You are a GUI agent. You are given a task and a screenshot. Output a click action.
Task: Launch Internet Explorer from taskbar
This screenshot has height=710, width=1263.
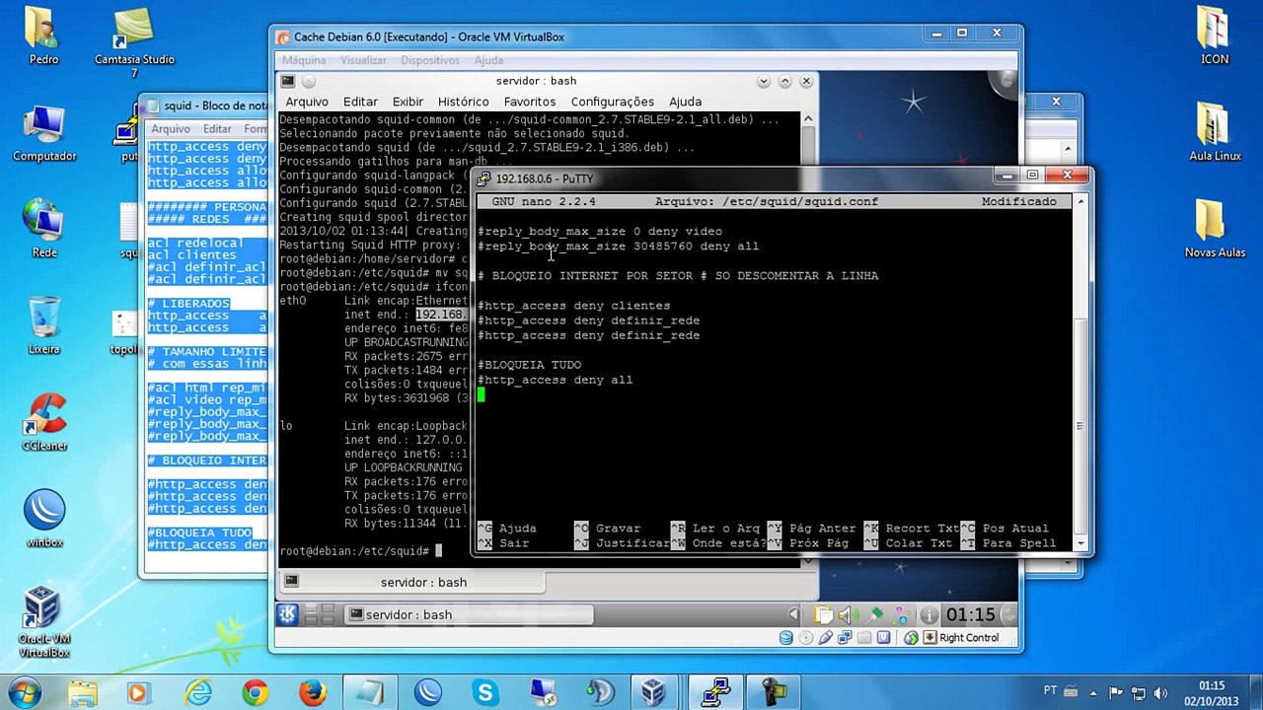[x=197, y=692]
